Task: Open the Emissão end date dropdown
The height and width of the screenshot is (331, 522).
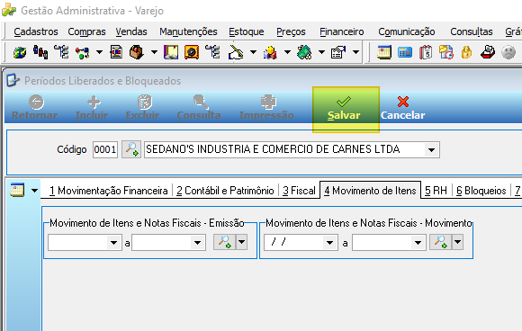Action: point(197,243)
